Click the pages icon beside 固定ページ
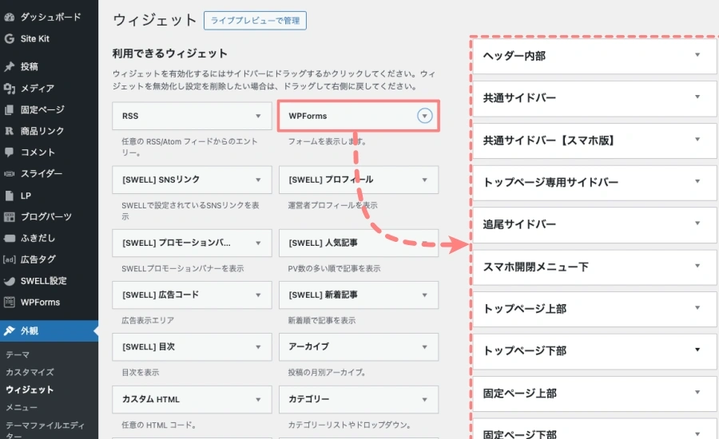The height and width of the screenshot is (439, 719). click(9, 109)
